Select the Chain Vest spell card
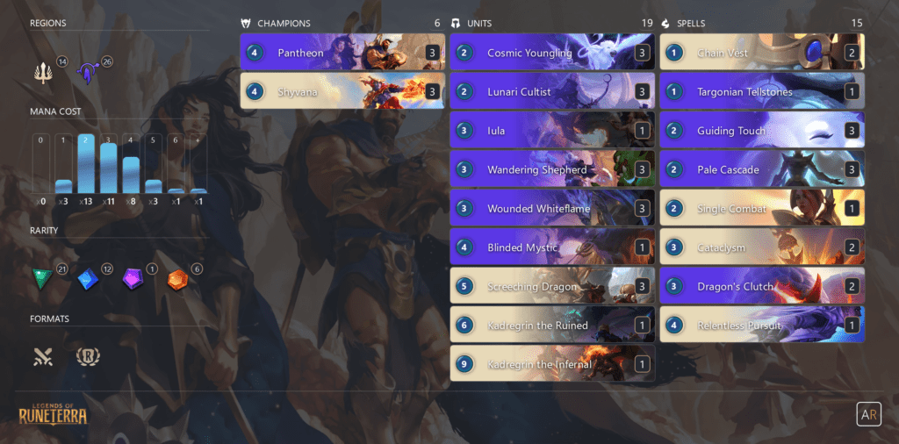Screen dimensions: 899x444 coord(762,52)
